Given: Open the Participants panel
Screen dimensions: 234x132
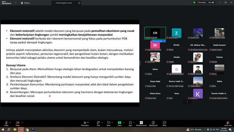Looking at the screenshot, I should tap(85, 124).
